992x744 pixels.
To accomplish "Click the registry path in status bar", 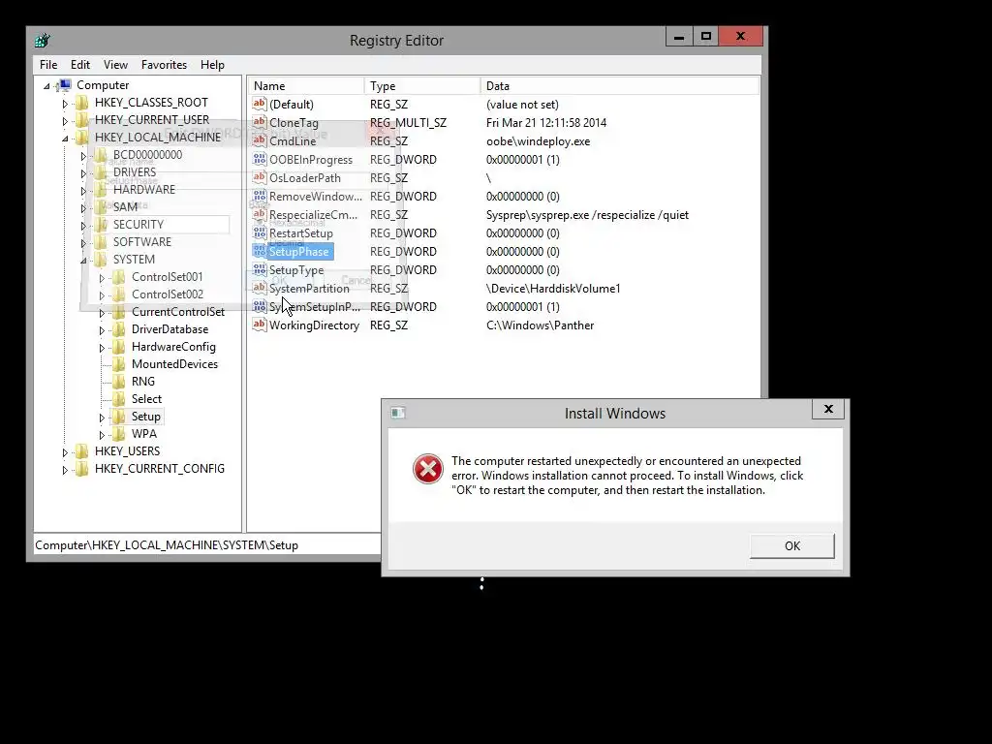I will coord(167,544).
